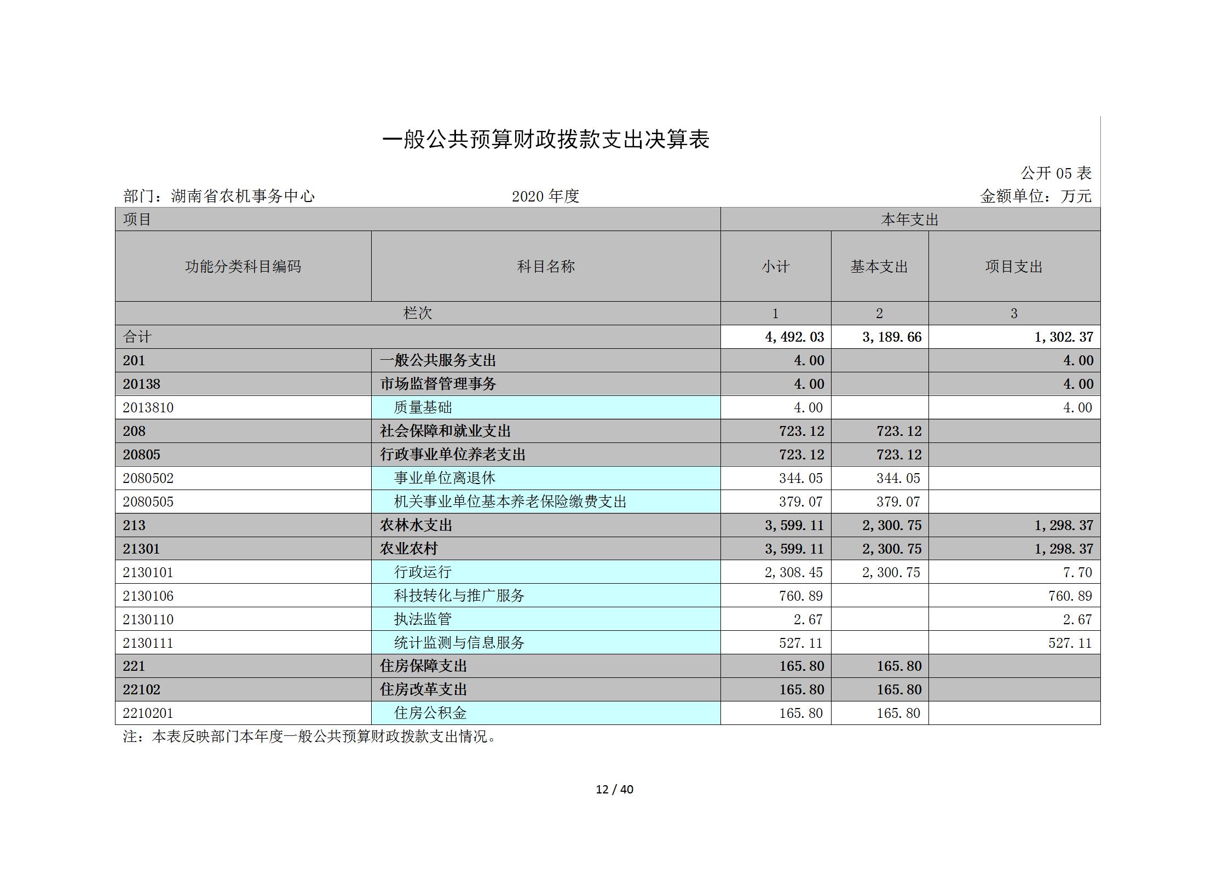Click the 科目名称 column header

(545, 267)
